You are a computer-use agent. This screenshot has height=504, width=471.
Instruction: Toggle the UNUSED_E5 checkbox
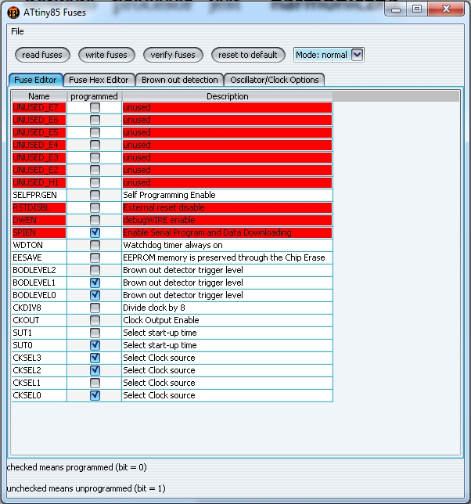(95, 132)
